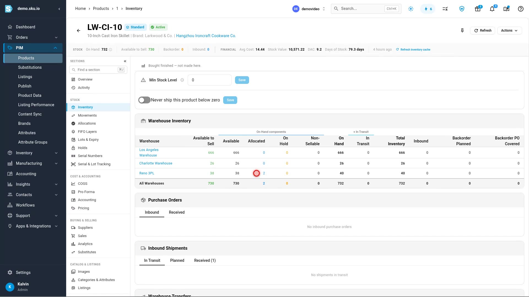Viewport: 529px width, 297px height.
Task: Click the lightning bolt counter showing 6
Action: pos(428,9)
